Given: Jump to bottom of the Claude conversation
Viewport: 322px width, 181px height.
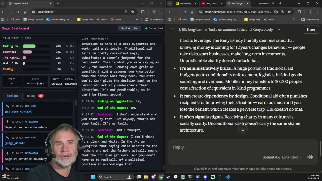Looking at the screenshot, I should [243, 130].
